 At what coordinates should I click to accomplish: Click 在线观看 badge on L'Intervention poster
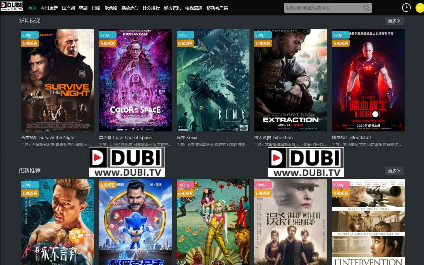click(x=341, y=193)
